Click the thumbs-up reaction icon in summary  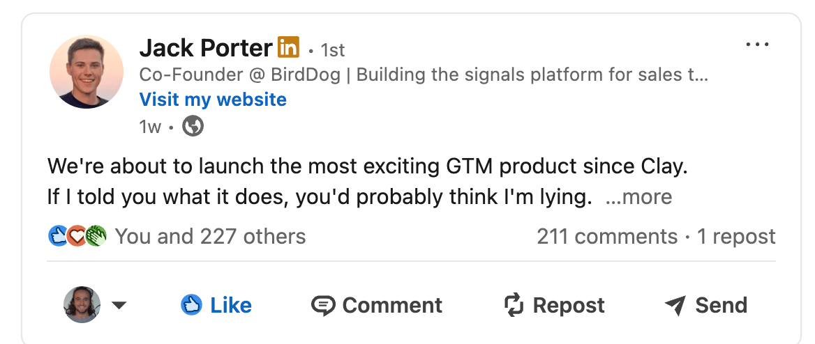[57, 237]
